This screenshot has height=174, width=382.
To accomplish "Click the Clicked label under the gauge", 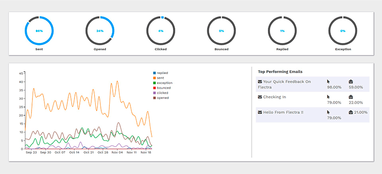I will [x=161, y=49].
